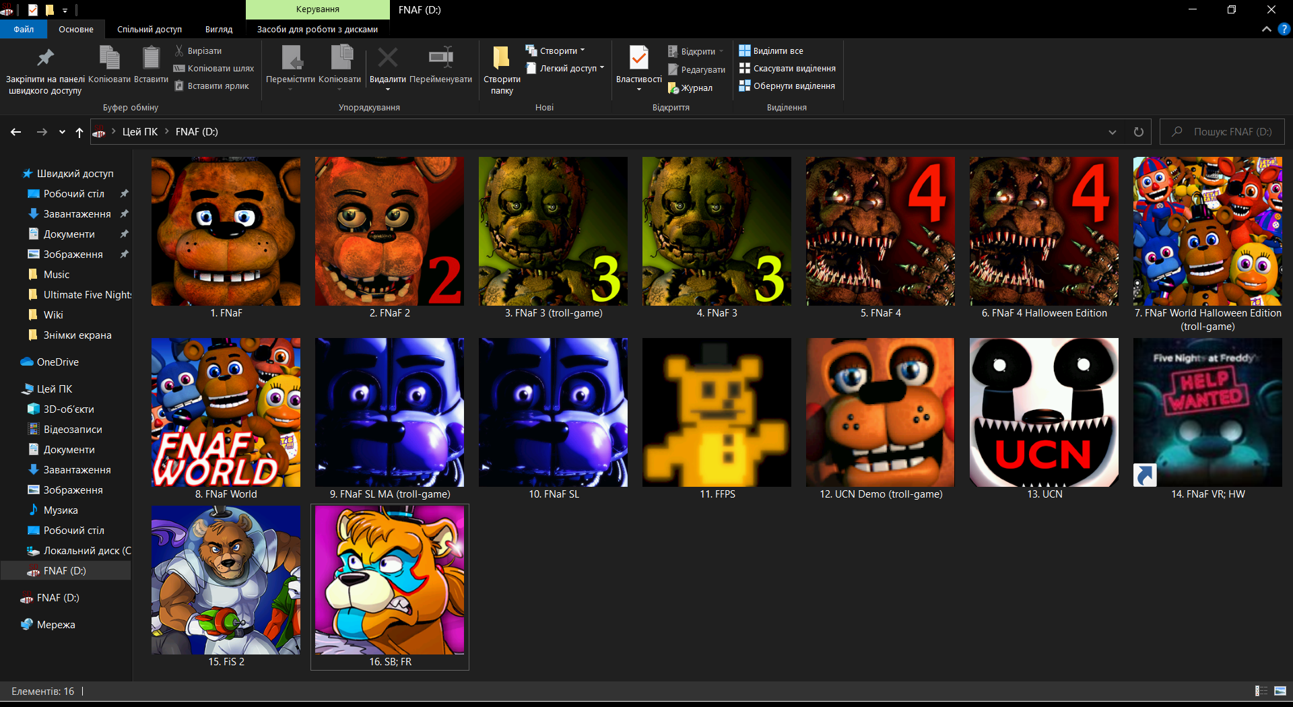Screen dimensions: 1293x707
Task: Open Засоби для роботи з дисками tab
Action: [x=317, y=29]
